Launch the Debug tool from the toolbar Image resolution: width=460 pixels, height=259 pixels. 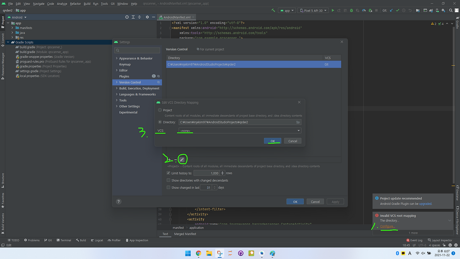click(351, 10)
